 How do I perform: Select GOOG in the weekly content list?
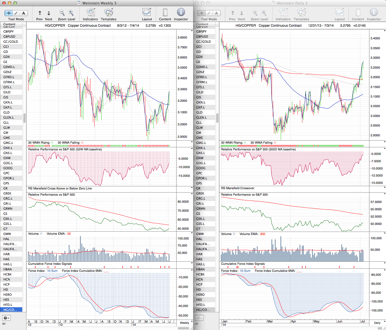(x=8, y=168)
